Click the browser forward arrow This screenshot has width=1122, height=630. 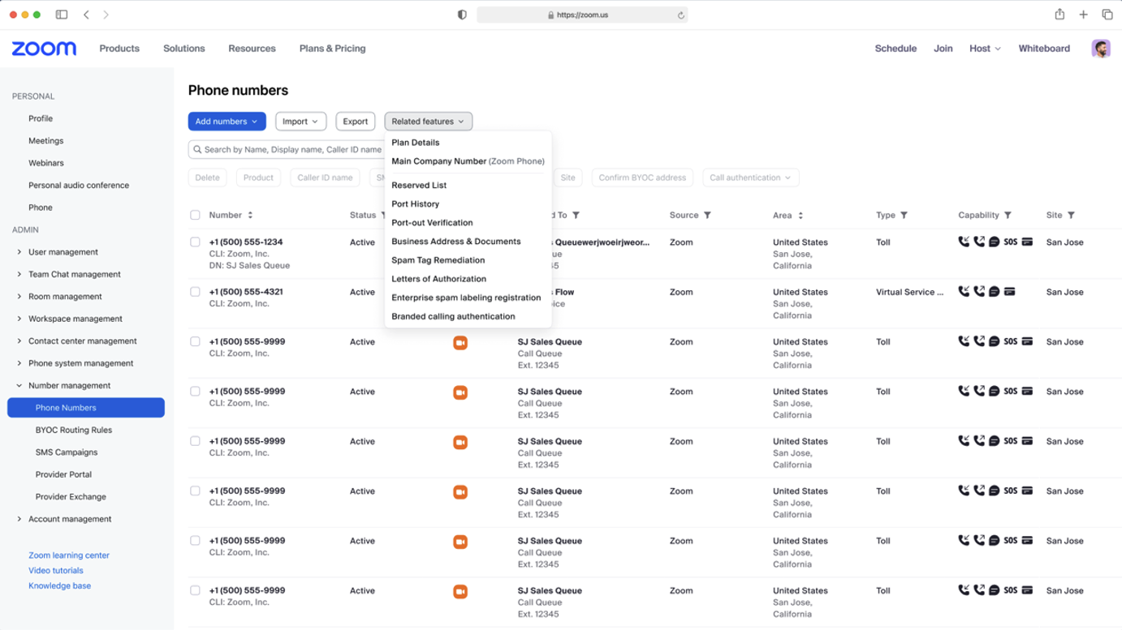(x=106, y=15)
